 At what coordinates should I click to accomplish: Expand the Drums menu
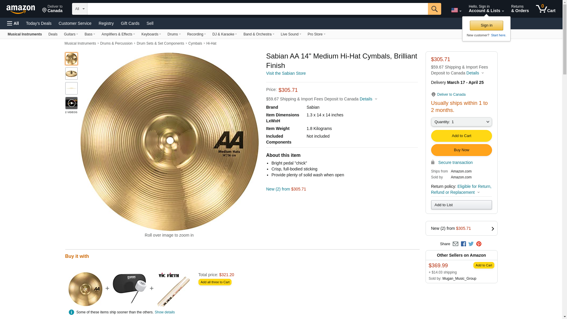click(x=174, y=34)
